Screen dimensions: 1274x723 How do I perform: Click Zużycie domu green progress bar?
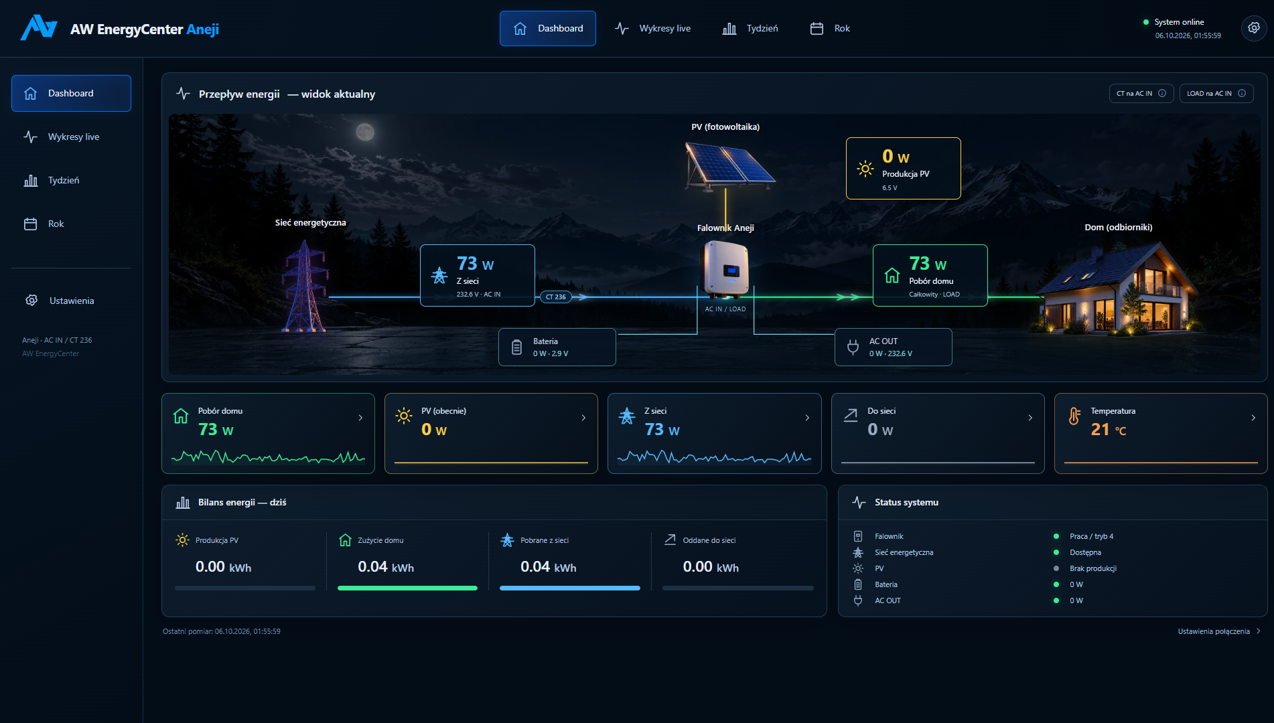click(x=407, y=588)
